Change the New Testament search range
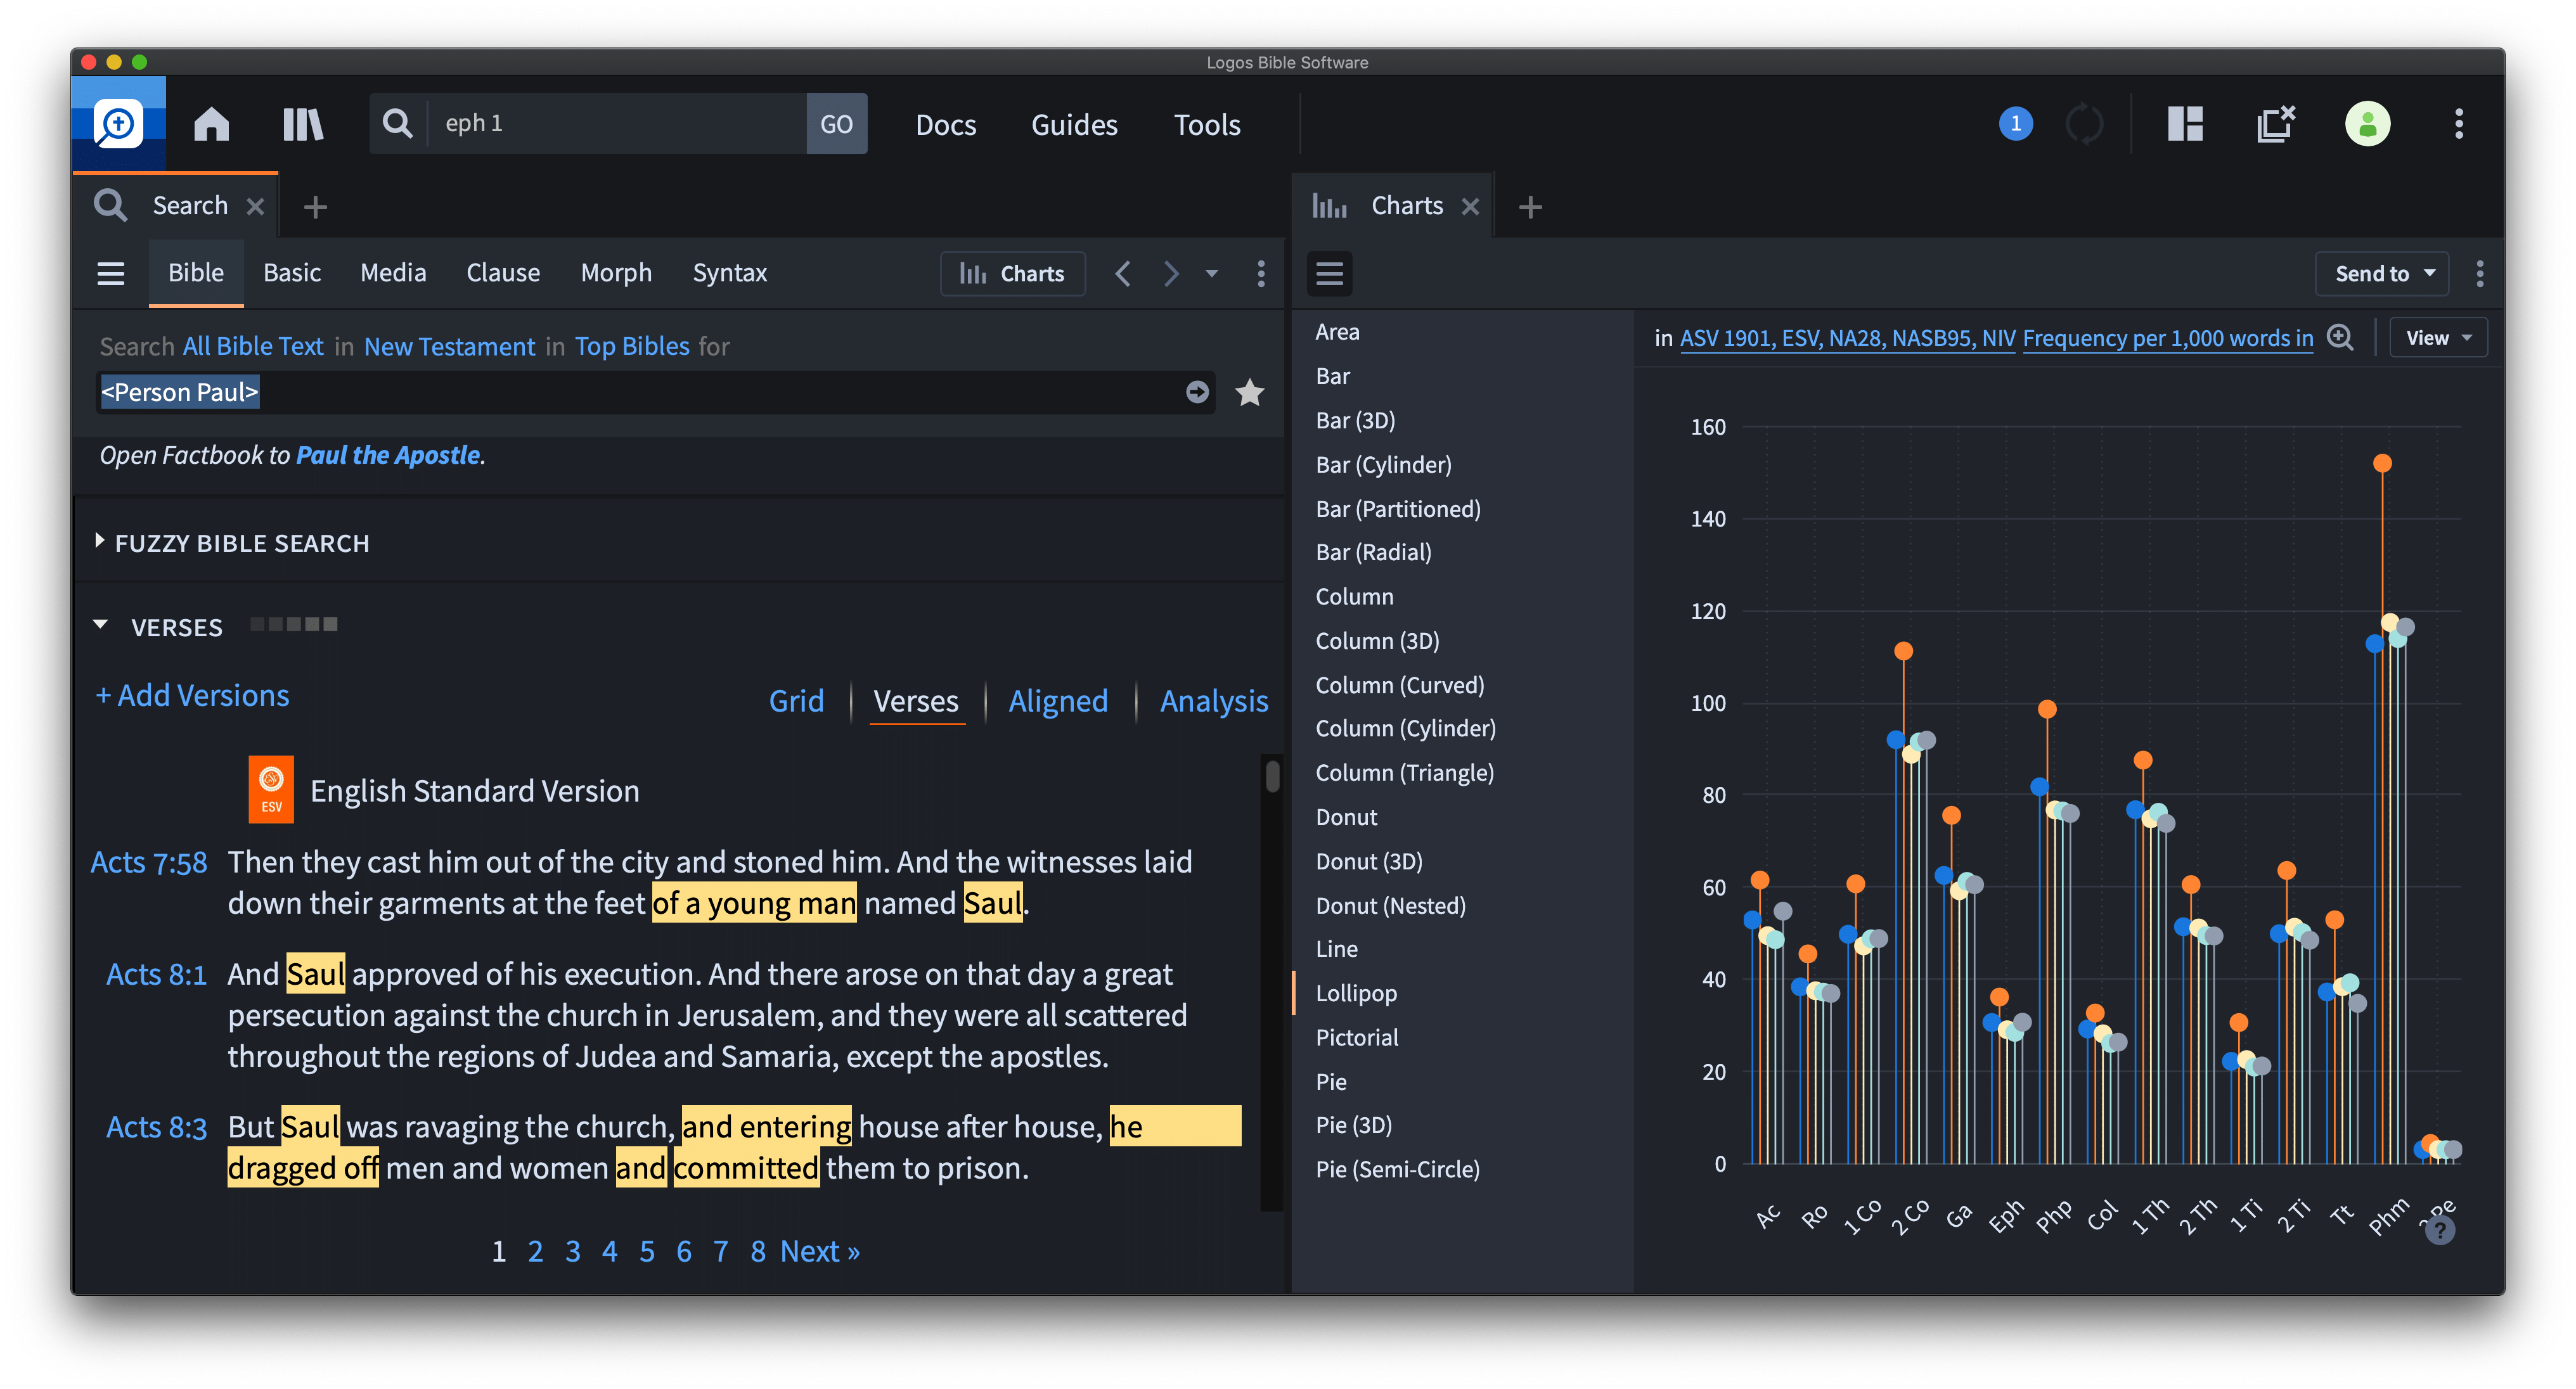This screenshot has height=1389, width=2576. [449, 346]
